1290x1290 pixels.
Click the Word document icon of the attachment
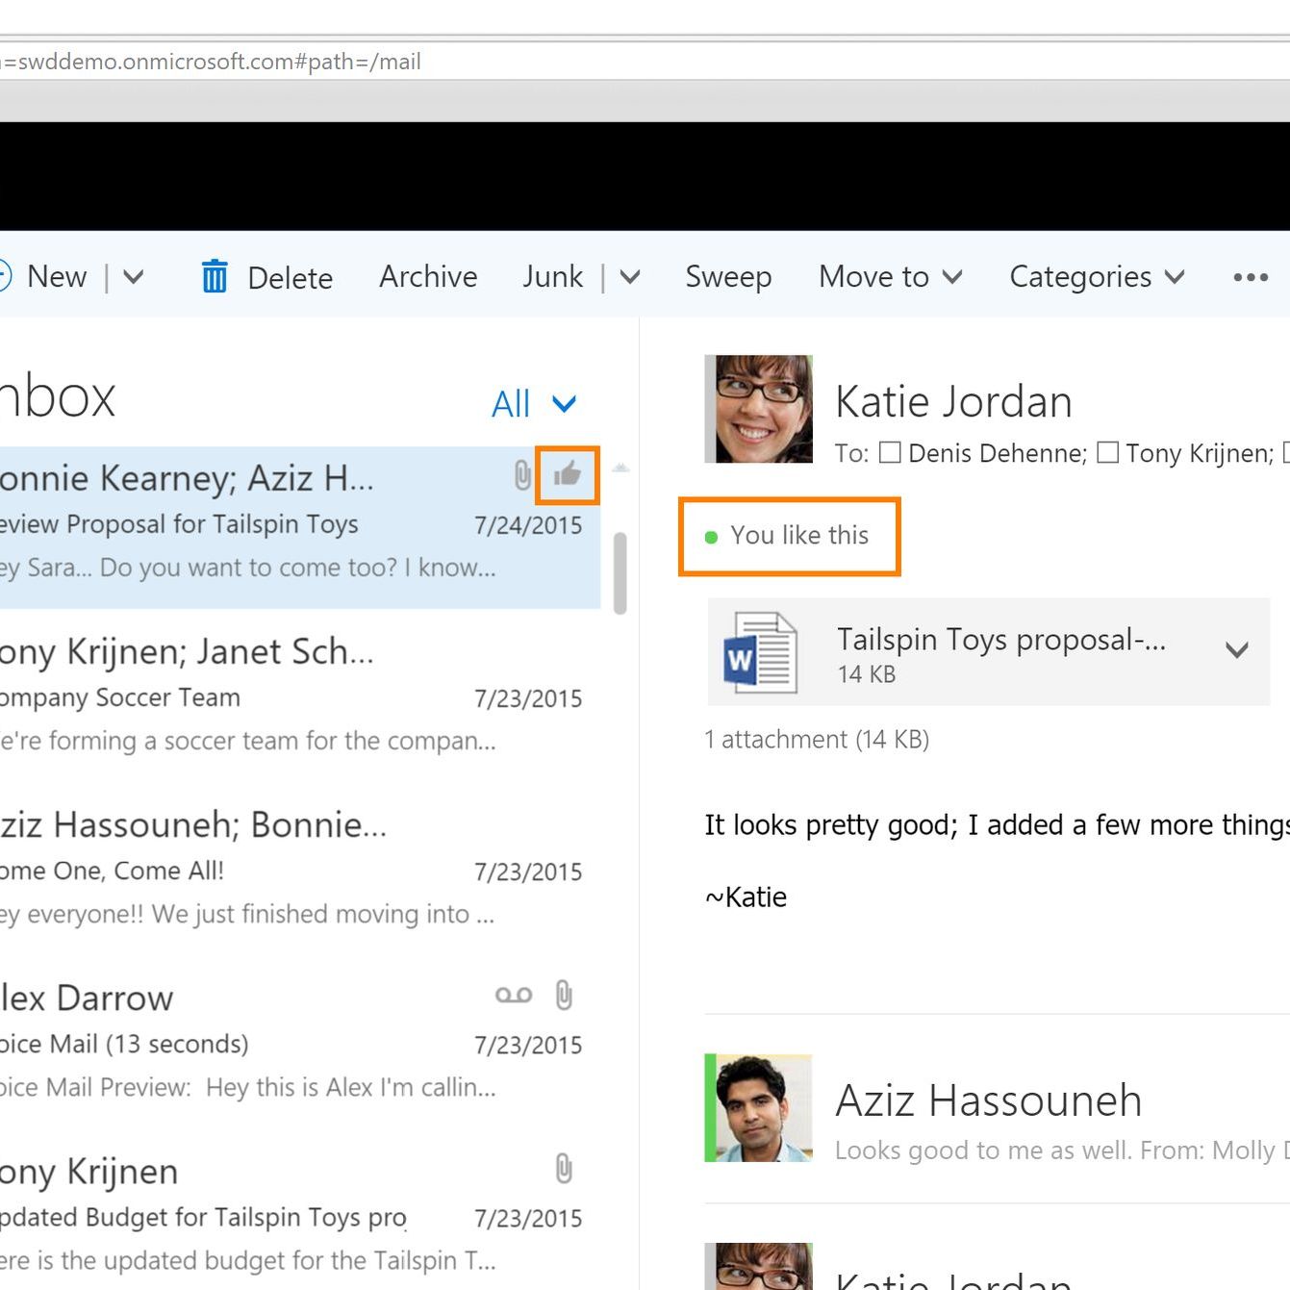759,652
